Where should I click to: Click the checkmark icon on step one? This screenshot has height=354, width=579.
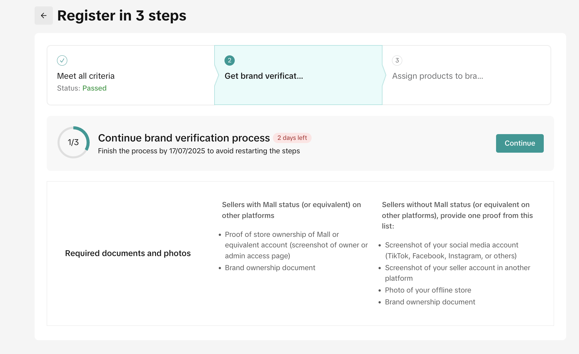tap(62, 60)
